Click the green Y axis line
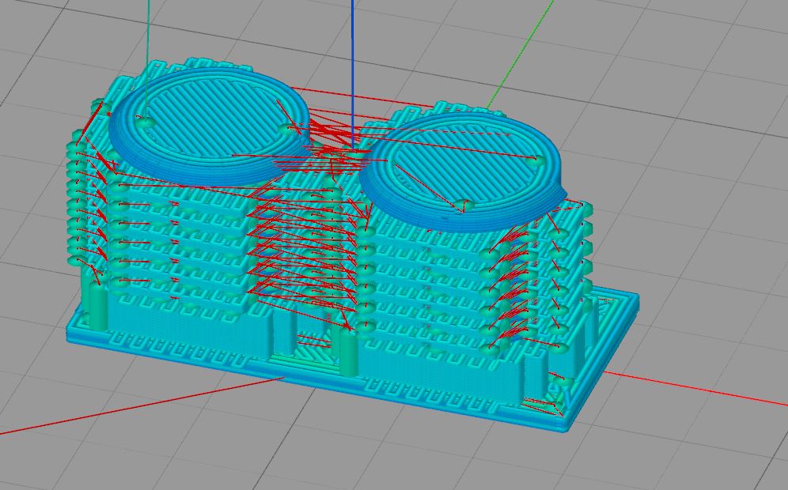Viewport: 788px width, 490px height. pyautogui.click(x=519, y=54)
